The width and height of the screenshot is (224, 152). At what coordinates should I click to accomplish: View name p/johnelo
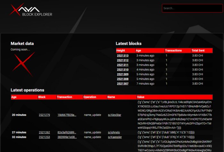(x=114, y=132)
